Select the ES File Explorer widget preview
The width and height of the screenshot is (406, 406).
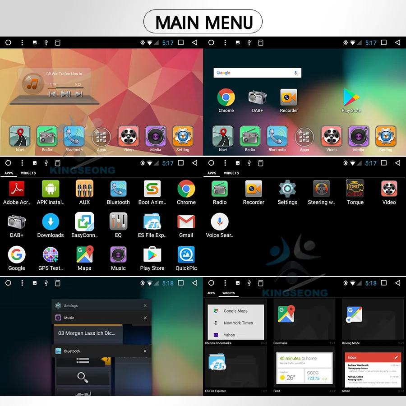coord(235,367)
